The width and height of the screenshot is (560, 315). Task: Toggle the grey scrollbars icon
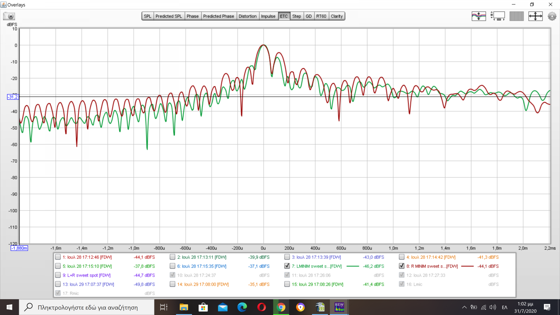click(x=517, y=16)
